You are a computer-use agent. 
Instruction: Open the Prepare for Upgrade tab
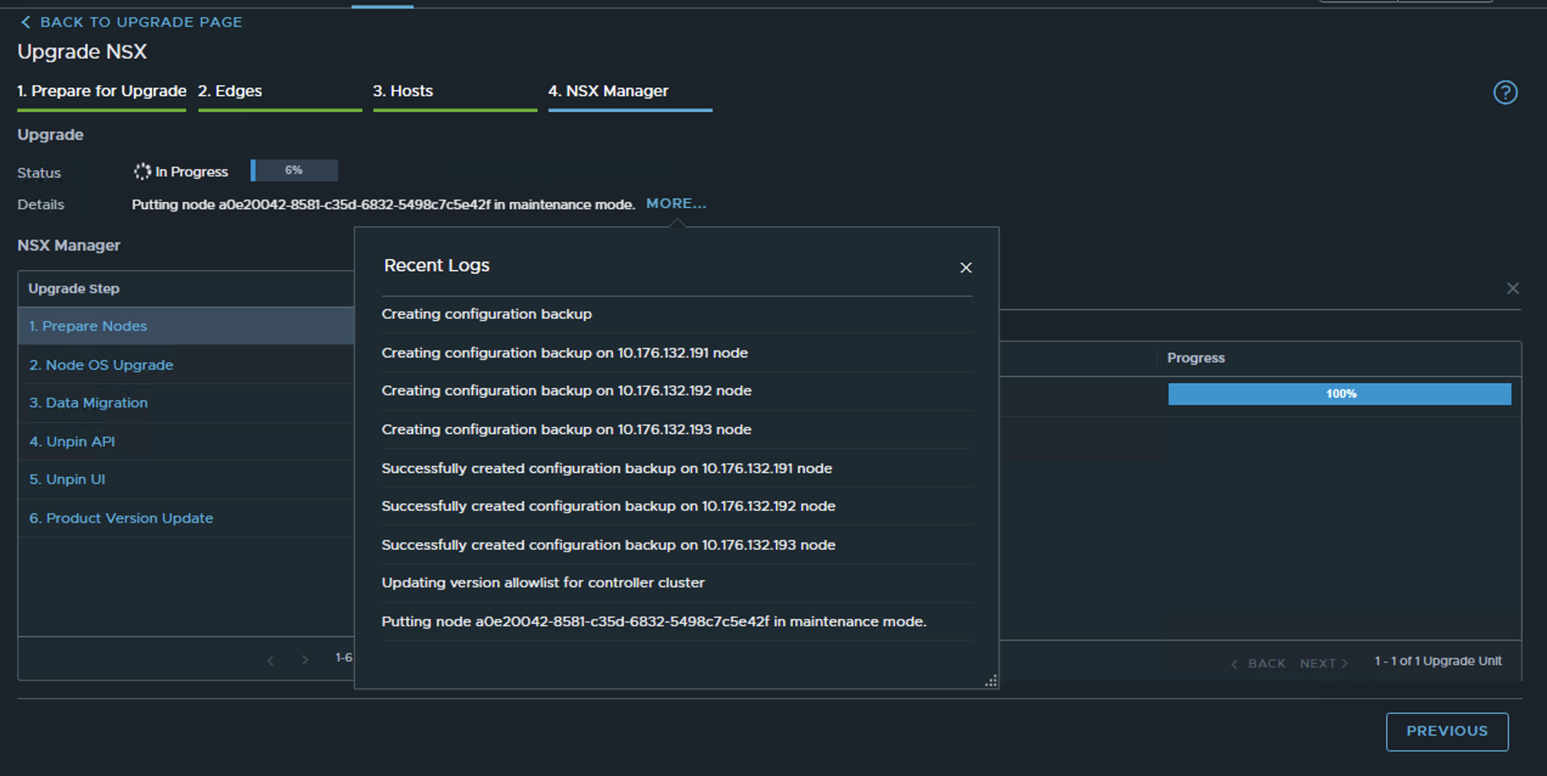pyautogui.click(x=102, y=91)
